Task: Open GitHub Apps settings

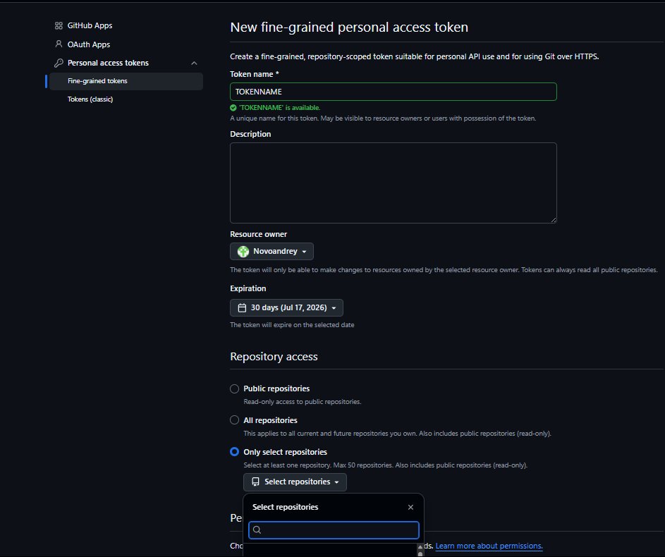Action: pyautogui.click(x=90, y=25)
